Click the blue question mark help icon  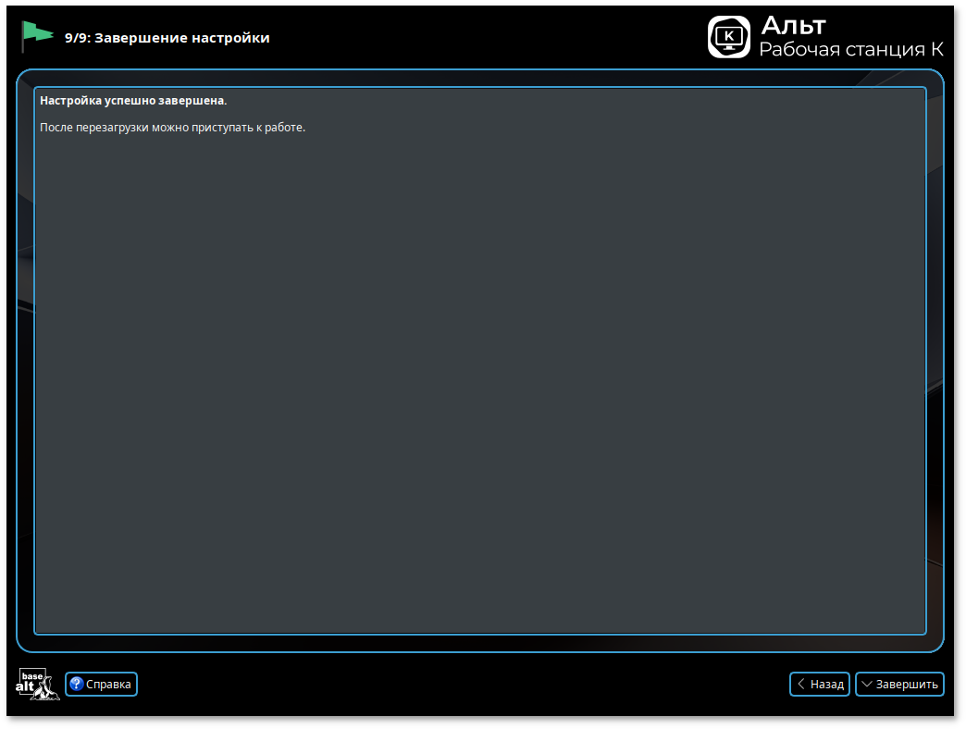tap(77, 685)
